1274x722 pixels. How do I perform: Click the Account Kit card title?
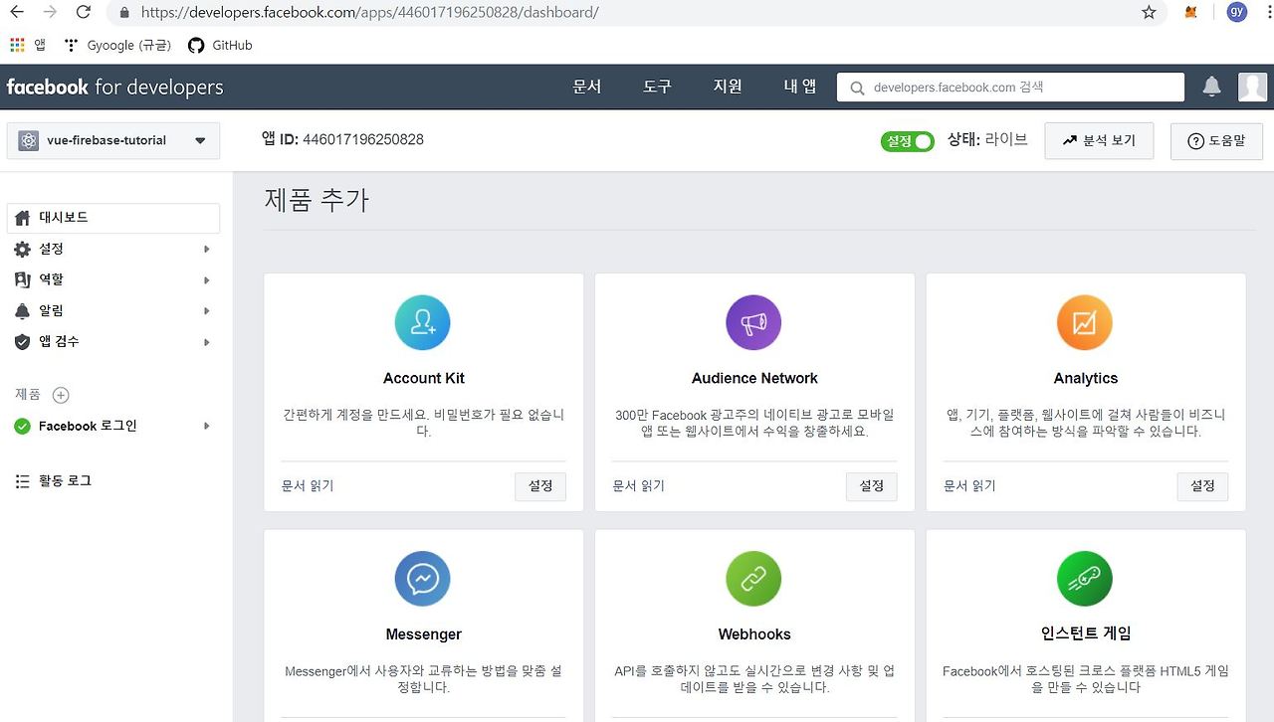tap(424, 378)
